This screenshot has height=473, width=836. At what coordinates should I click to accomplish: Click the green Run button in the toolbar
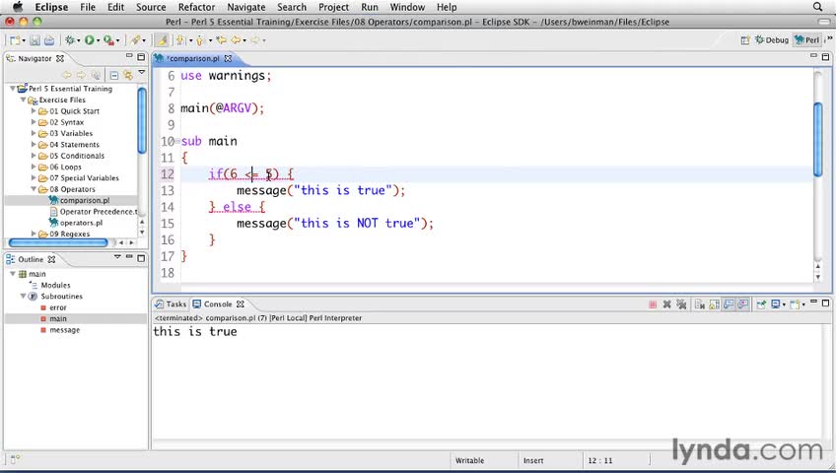[x=90, y=40]
